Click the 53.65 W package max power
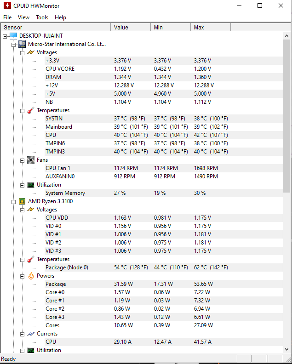This screenshot has width=292, height=364. pos(204,284)
